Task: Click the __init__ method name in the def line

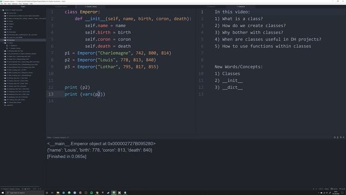Action: (95, 19)
